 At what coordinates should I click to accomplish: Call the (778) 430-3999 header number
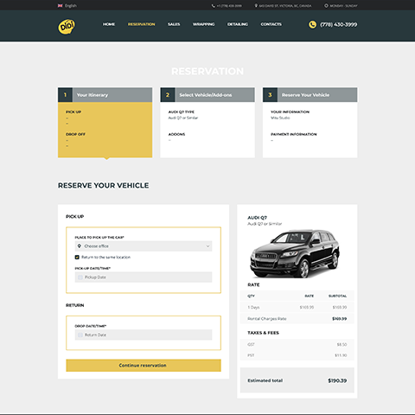[x=339, y=24]
